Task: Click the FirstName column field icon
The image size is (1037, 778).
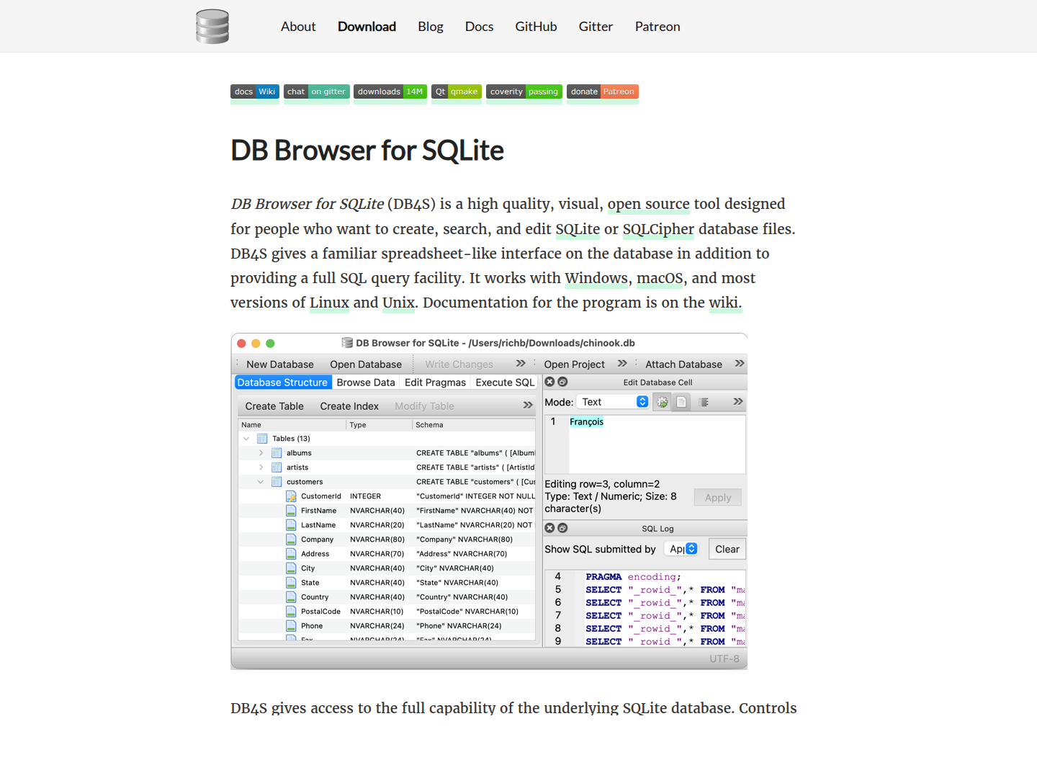Action: click(291, 511)
